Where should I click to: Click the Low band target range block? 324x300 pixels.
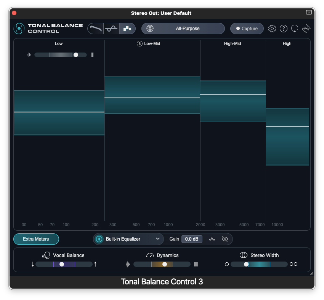[59, 113]
